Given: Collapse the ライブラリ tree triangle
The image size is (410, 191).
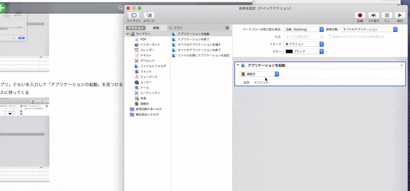Looking at the screenshot, I should [128, 34].
